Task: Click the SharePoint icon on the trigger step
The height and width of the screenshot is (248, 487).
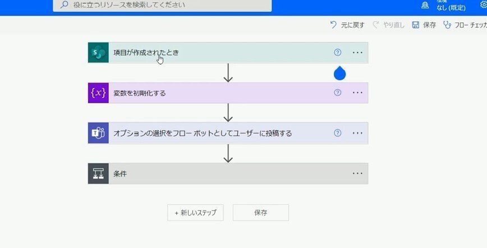Action: pyautogui.click(x=98, y=53)
